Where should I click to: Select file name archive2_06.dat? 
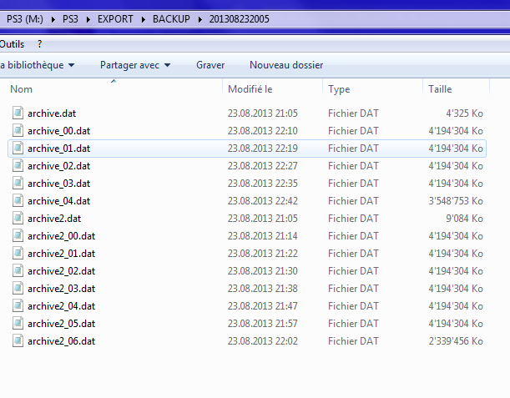coord(62,342)
